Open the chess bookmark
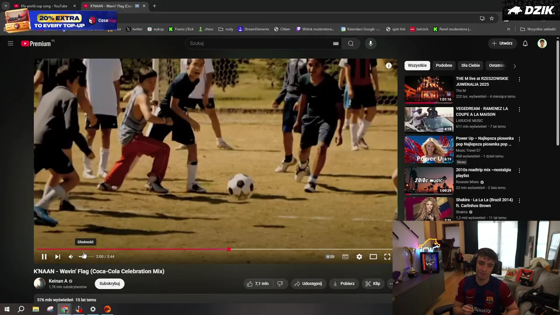The image size is (560, 315). [206, 29]
